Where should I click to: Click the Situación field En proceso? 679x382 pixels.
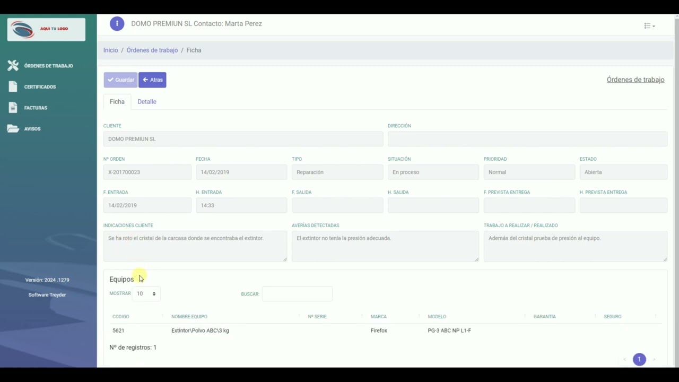click(x=433, y=172)
